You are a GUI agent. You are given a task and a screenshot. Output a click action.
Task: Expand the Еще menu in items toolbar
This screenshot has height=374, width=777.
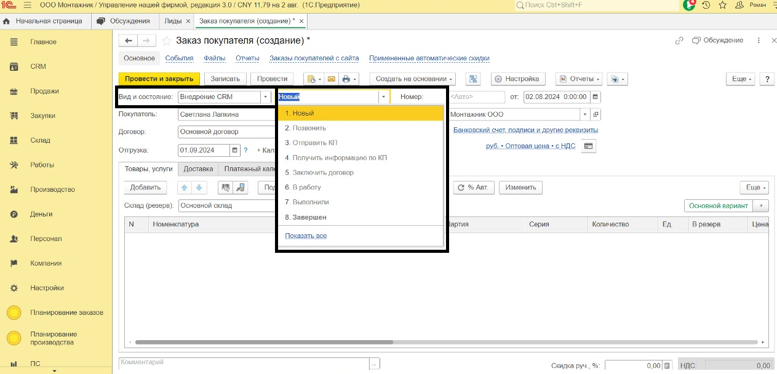[x=754, y=188]
